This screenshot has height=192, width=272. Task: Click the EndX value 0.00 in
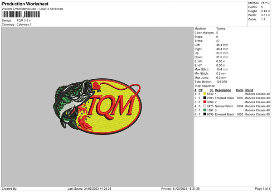[x=221, y=61]
